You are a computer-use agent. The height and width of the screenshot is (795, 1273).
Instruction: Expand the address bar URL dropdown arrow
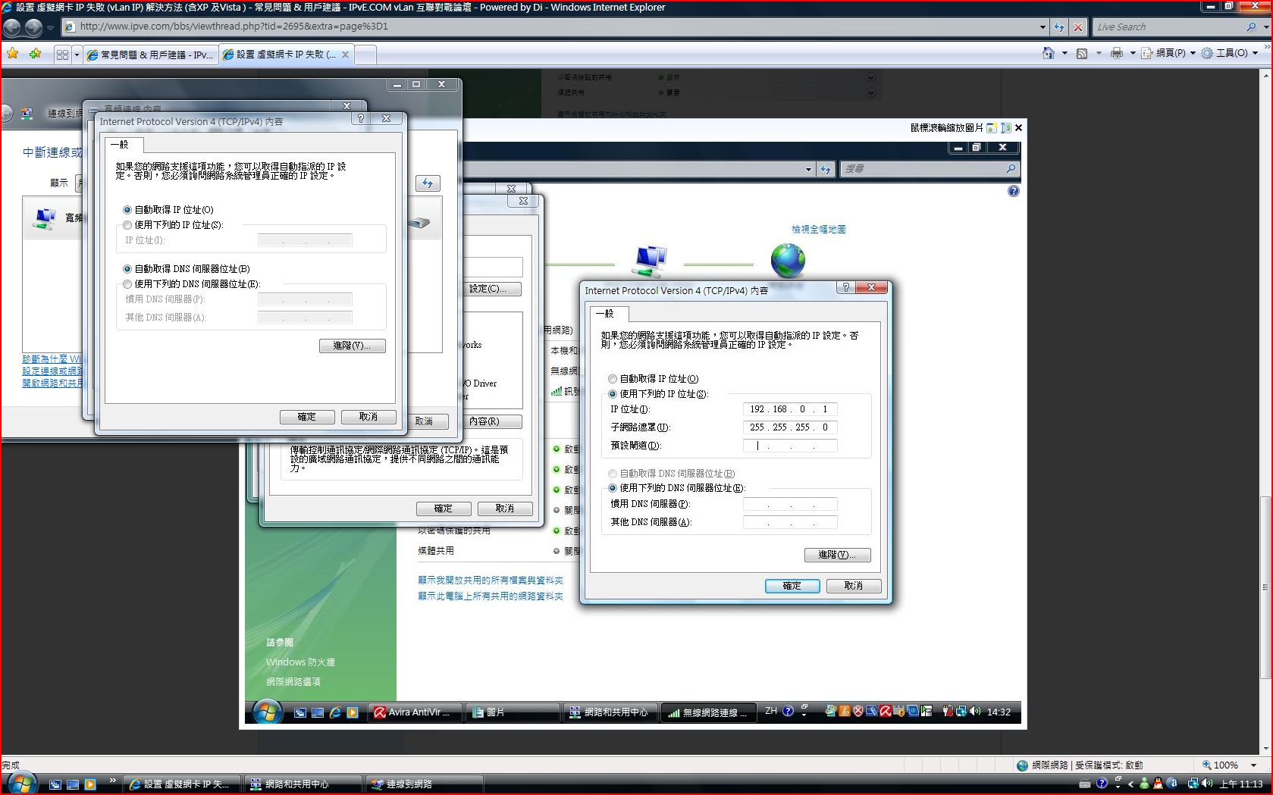pos(1043,27)
